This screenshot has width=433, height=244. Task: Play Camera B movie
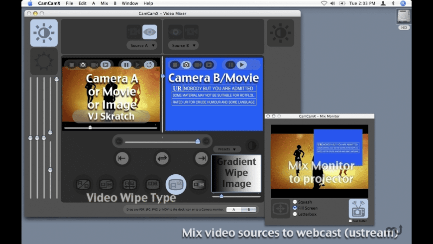click(x=241, y=65)
